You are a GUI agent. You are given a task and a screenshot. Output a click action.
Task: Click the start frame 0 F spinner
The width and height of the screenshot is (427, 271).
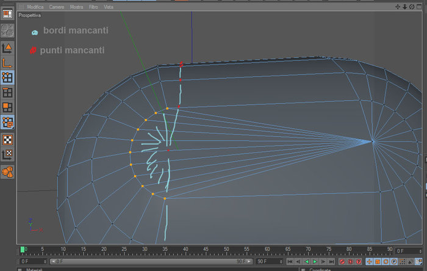click(45, 261)
